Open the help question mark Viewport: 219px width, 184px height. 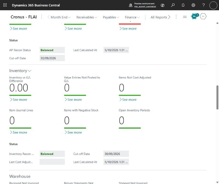203,5
